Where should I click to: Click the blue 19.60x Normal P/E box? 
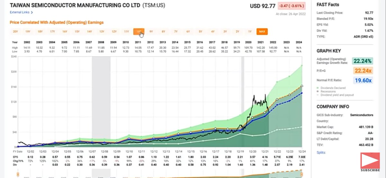363,81
